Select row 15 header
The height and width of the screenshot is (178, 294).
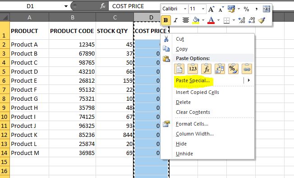point(5,162)
